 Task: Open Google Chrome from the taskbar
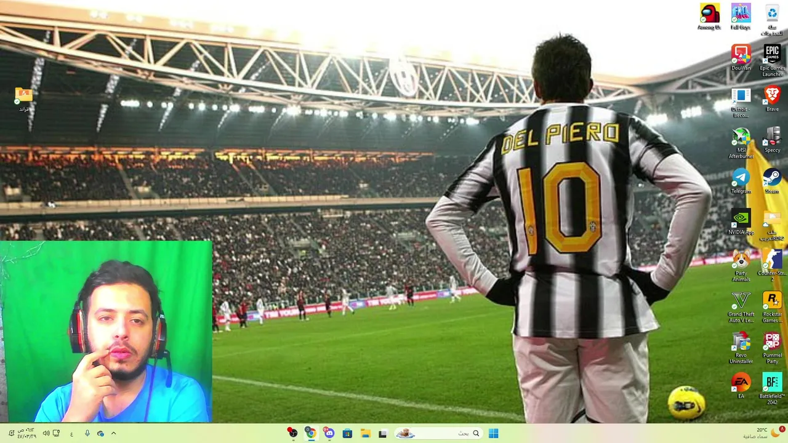click(311, 433)
